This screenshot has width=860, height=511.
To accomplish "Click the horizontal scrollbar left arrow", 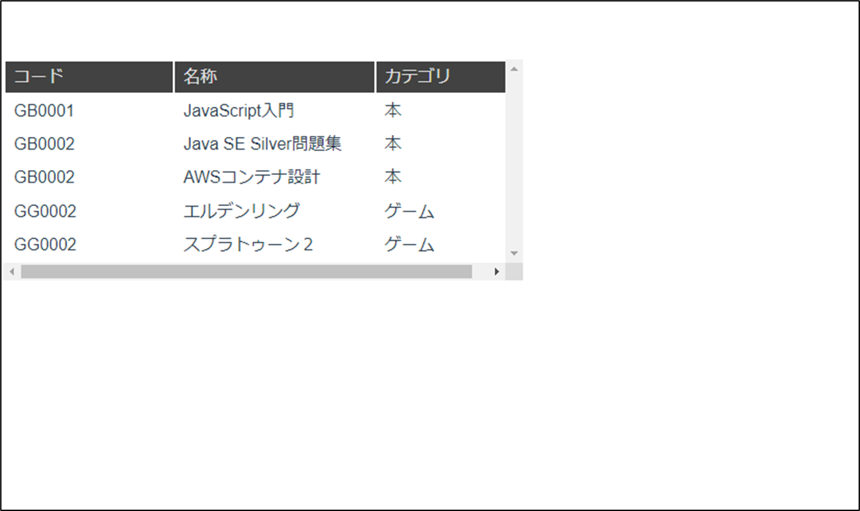I will pyautogui.click(x=11, y=270).
